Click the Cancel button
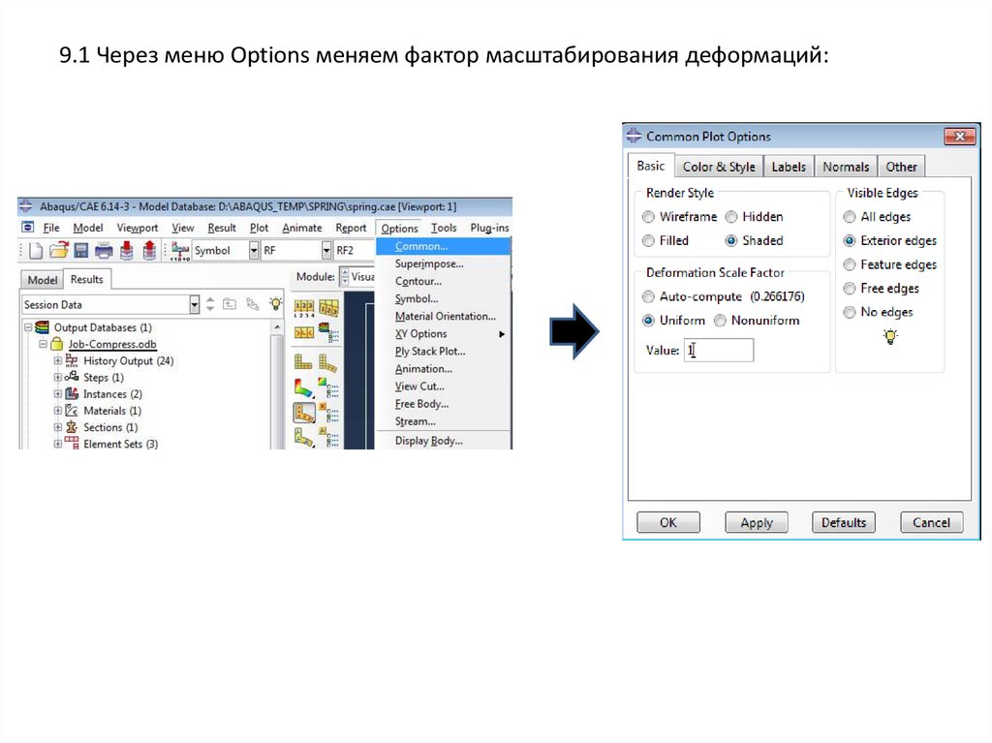 pos(931,523)
